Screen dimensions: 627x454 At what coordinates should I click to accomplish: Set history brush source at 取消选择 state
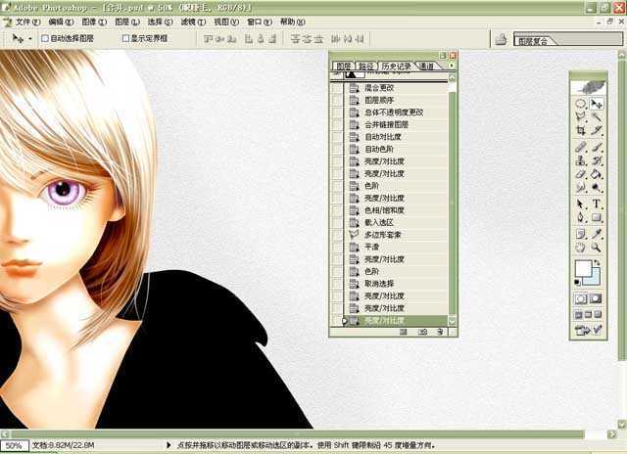coord(337,284)
